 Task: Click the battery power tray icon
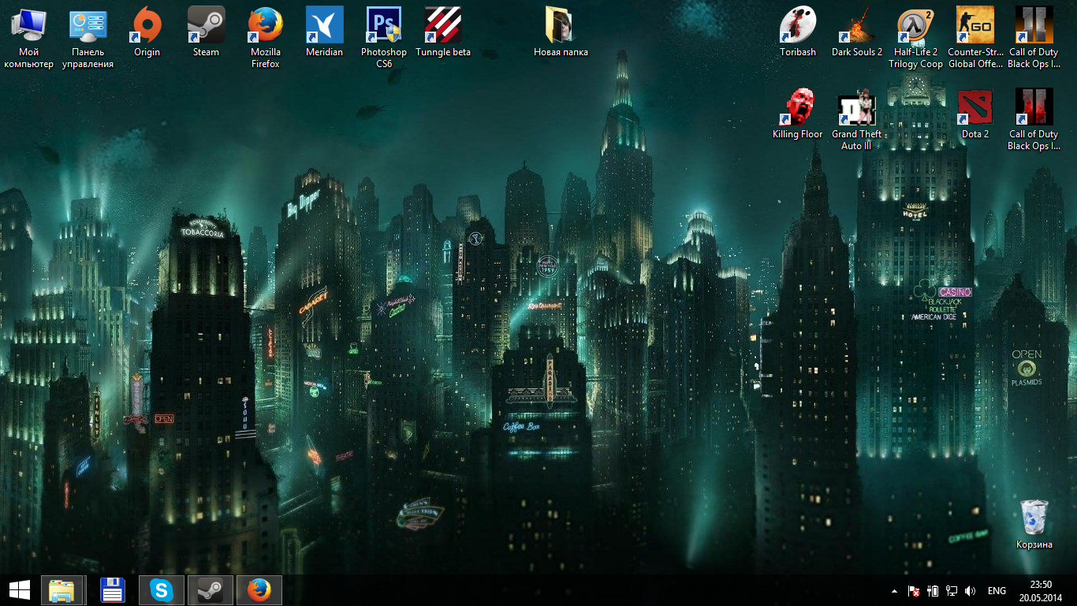pyautogui.click(x=933, y=591)
